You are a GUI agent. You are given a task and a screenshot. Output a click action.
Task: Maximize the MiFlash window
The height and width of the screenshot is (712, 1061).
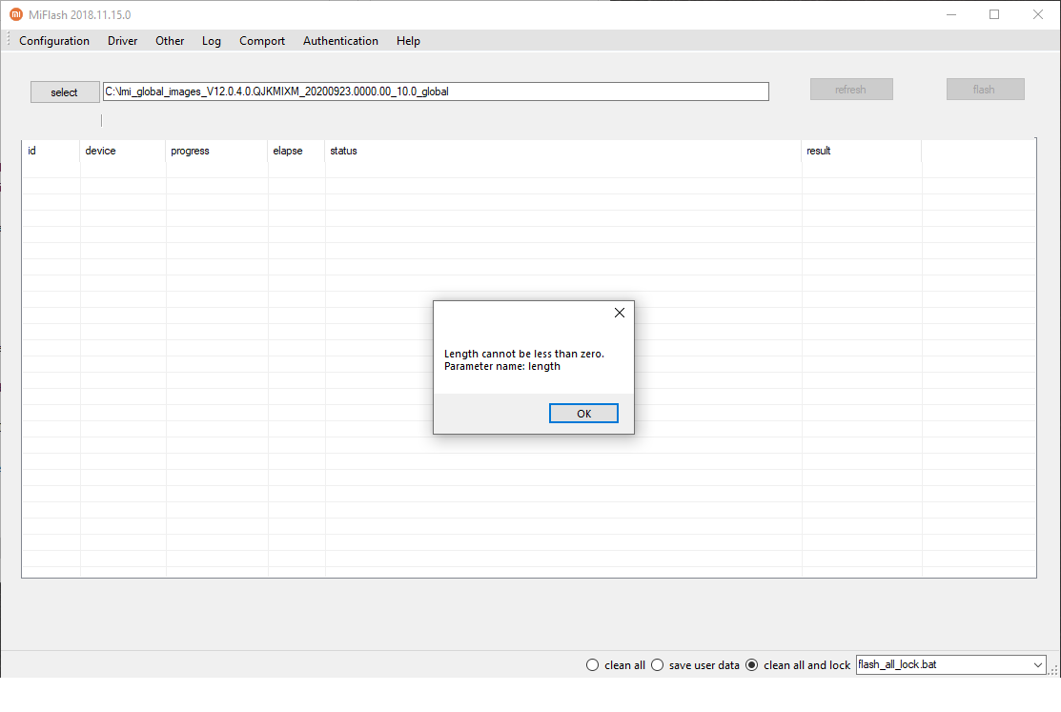coord(994,14)
